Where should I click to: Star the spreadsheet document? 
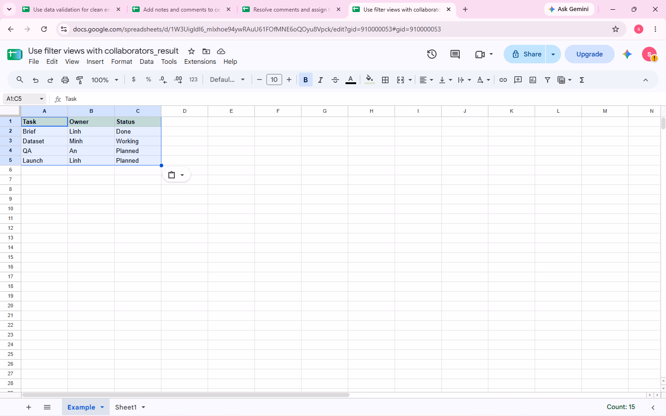pos(191,51)
